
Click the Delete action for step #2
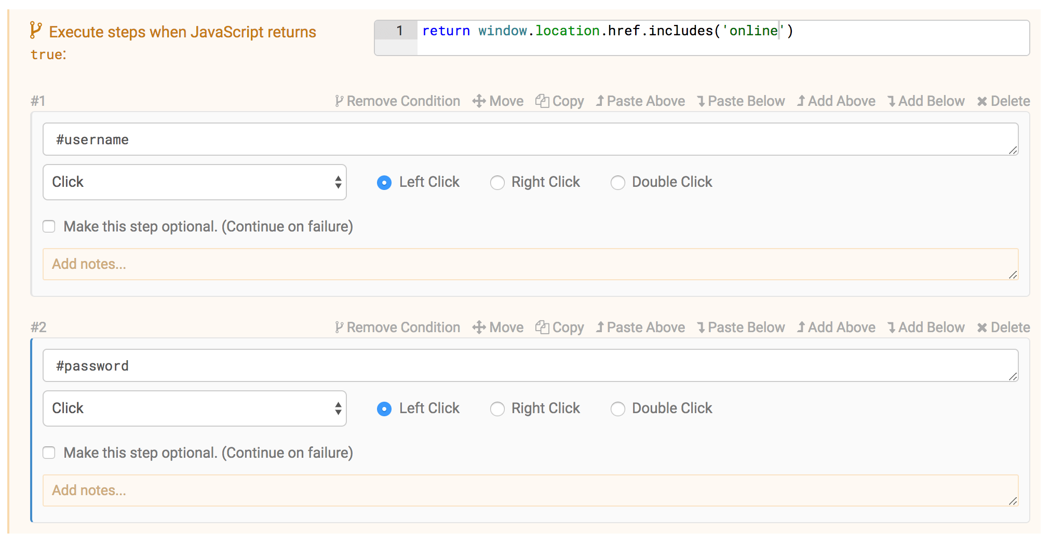pos(983,327)
